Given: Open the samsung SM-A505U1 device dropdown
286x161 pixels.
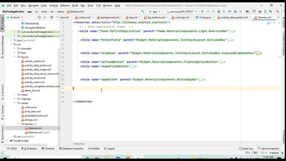Looking at the screenshot, I should 181,12.
